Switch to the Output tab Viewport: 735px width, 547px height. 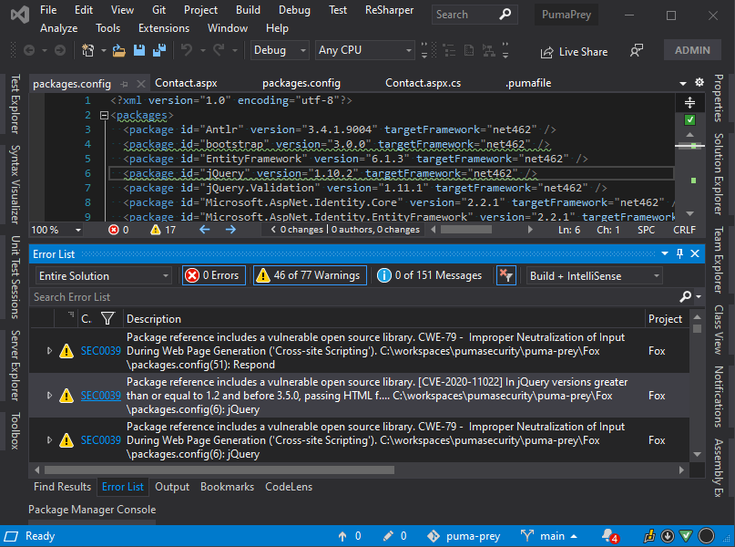click(172, 487)
